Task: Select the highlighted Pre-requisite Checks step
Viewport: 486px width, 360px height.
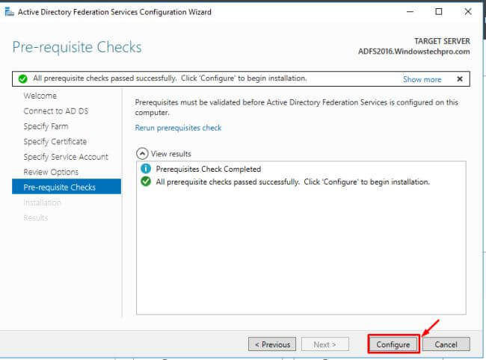Action: [67, 187]
